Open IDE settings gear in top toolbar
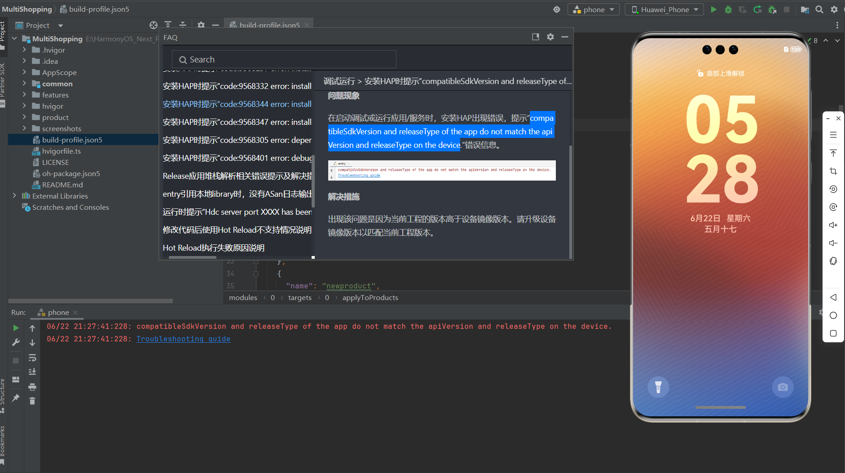The width and height of the screenshot is (845, 473). pos(834,9)
